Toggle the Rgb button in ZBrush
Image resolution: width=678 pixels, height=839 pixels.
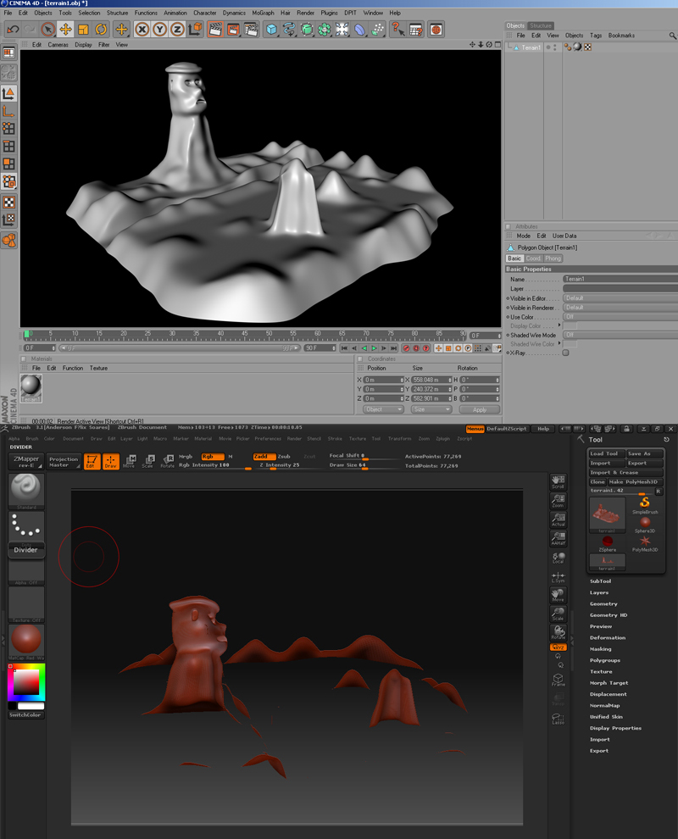213,457
